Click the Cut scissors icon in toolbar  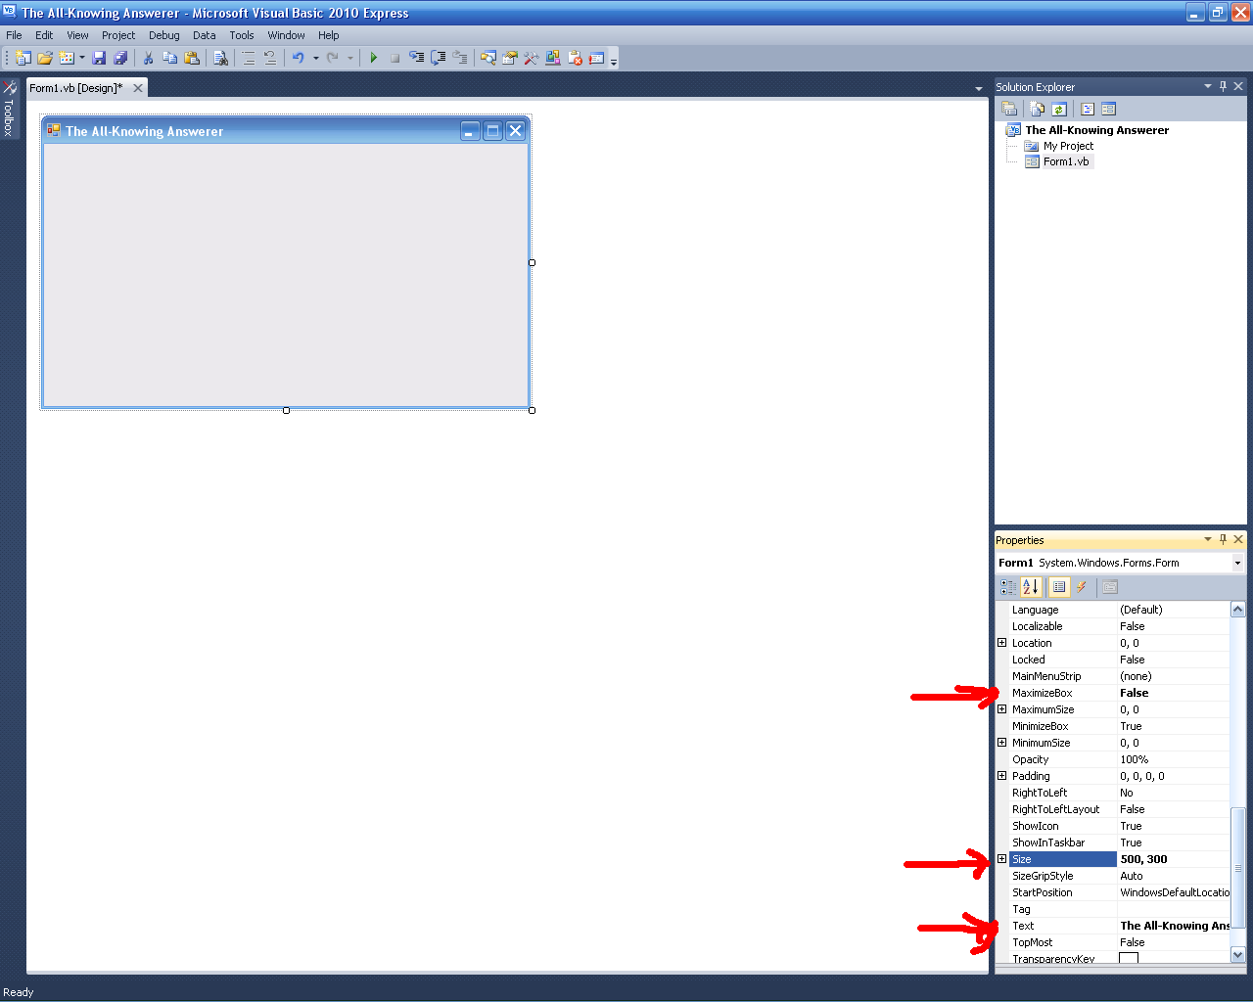coord(149,59)
